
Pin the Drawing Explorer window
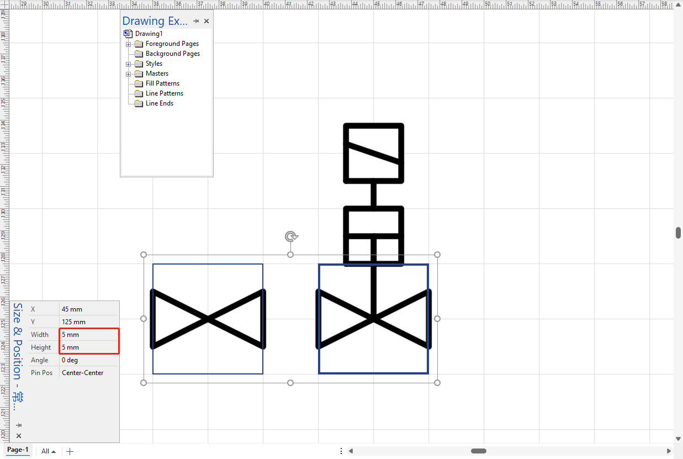pyautogui.click(x=196, y=21)
